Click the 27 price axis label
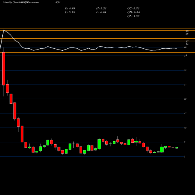Image resolution: width=195 pixels, height=195 pixels. (185, 85)
